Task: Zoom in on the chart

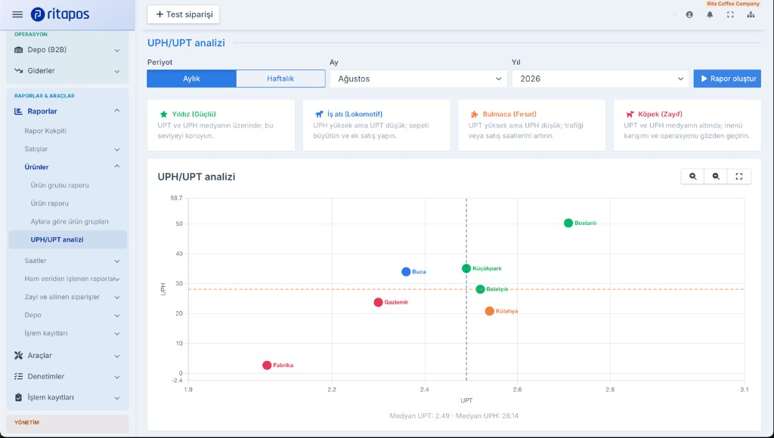Action: 693,177
